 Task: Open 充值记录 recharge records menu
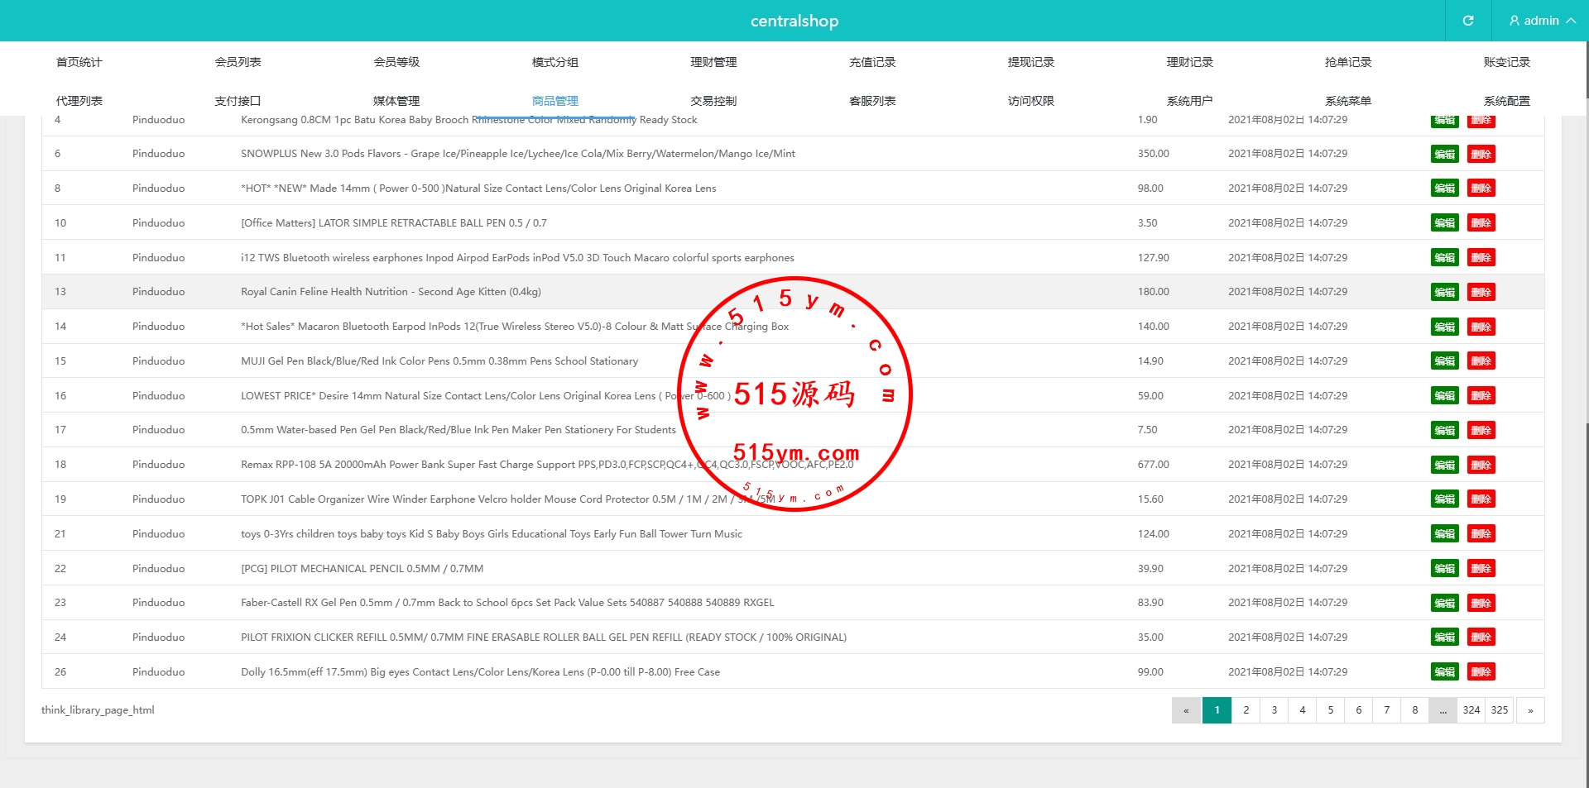[x=872, y=62]
